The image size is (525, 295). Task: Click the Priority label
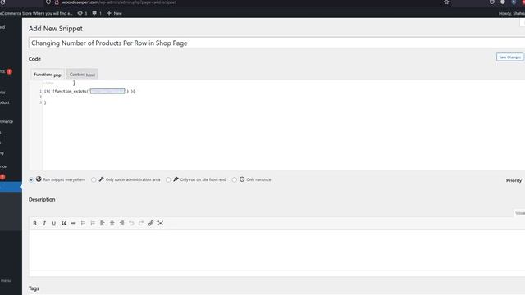[x=514, y=180]
